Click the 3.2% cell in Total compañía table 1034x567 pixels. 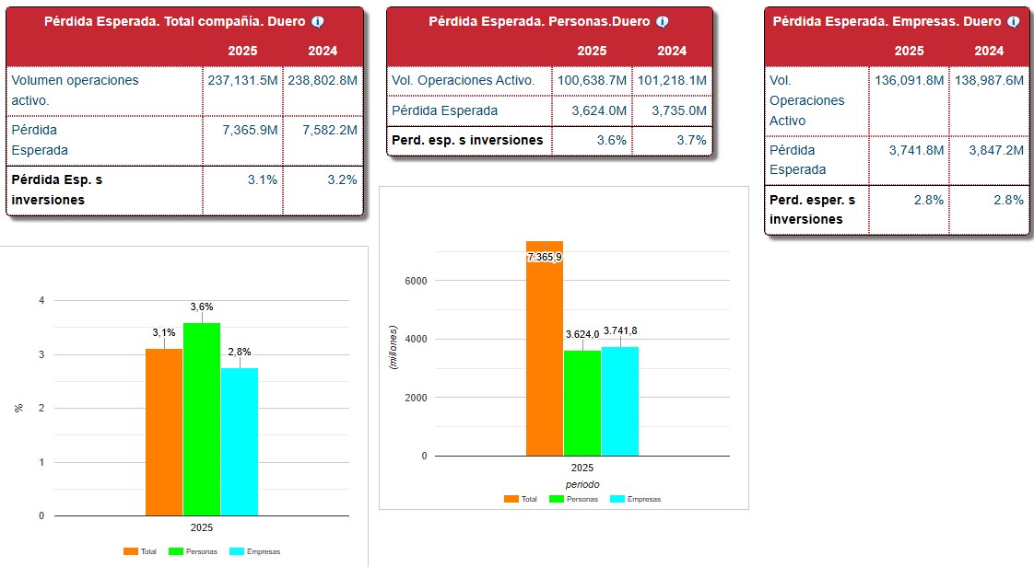[323, 191]
